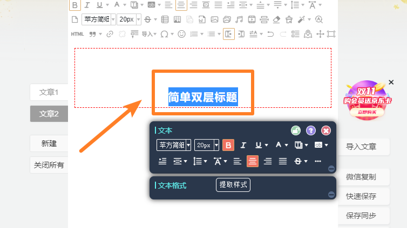Viewport: 407px width, 228px height.
Task: Click the undo arrow in top toolbar
Action: [x=270, y=34]
